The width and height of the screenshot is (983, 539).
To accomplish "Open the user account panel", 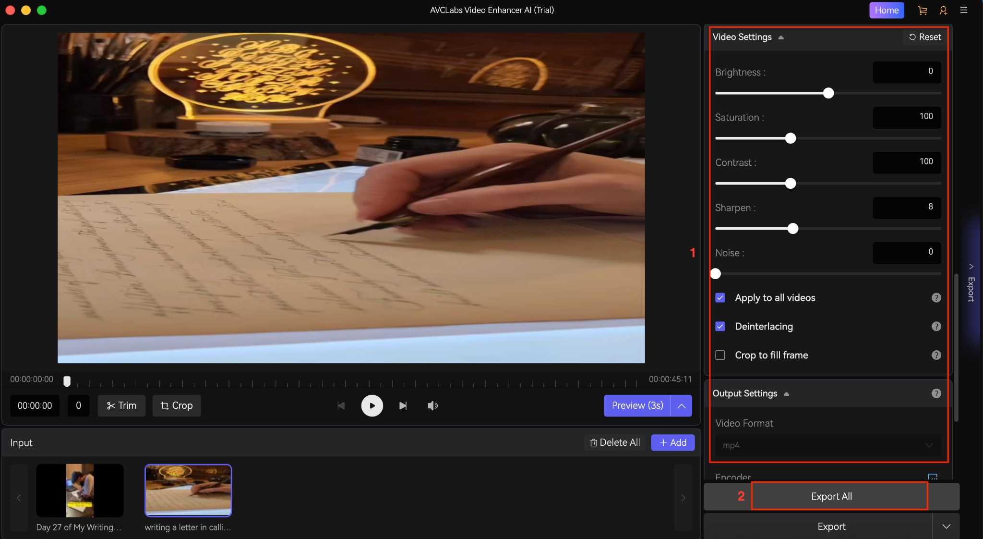I will point(943,10).
